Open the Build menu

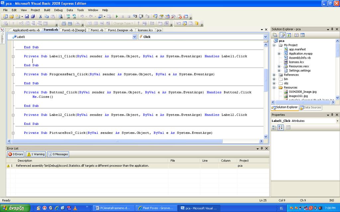coord(47,10)
